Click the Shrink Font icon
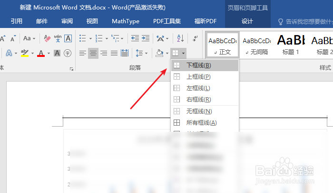This screenshot has height=193, width=333. click(x=13, y=38)
